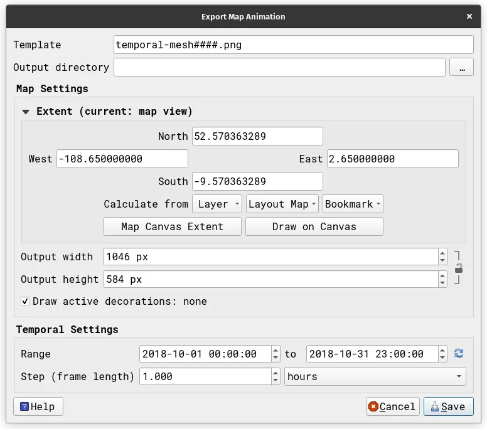Increase step frame length spinner
Screen dimensions: 487x429
pyautogui.click(x=276, y=373)
